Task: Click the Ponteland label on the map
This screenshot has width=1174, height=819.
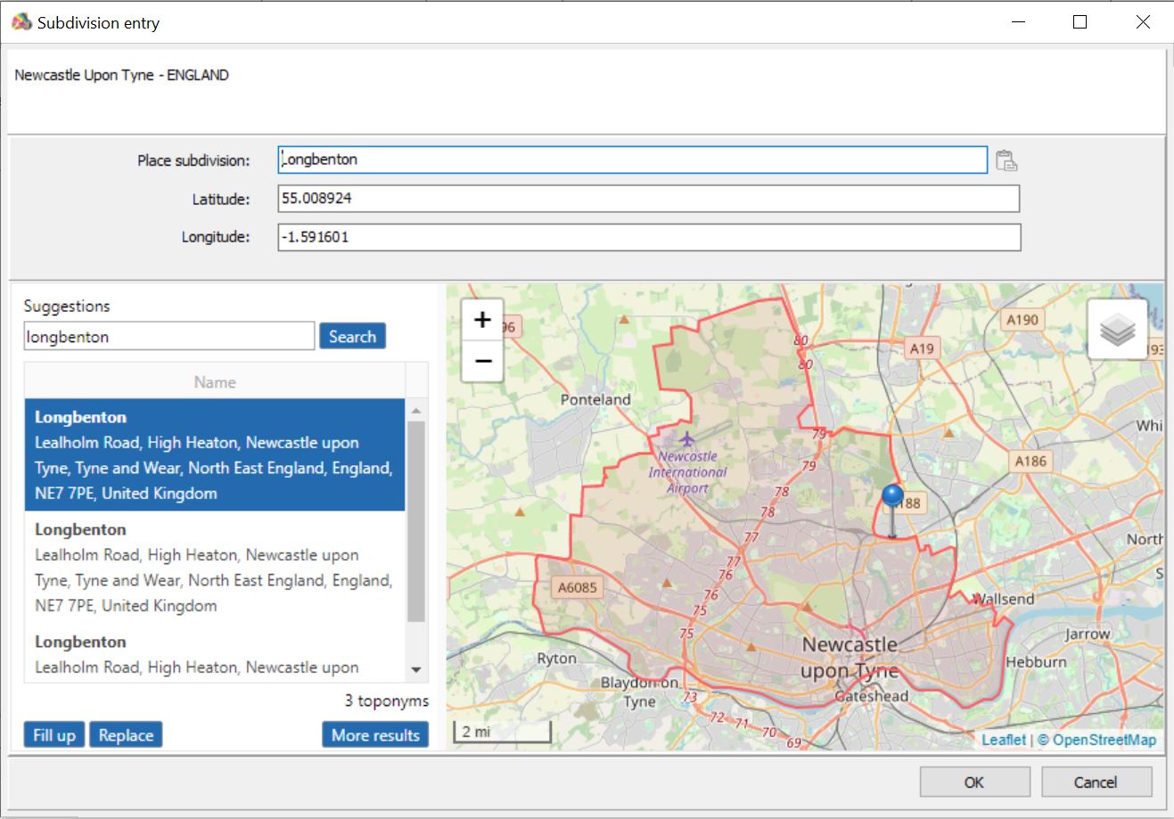Action: pos(595,399)
